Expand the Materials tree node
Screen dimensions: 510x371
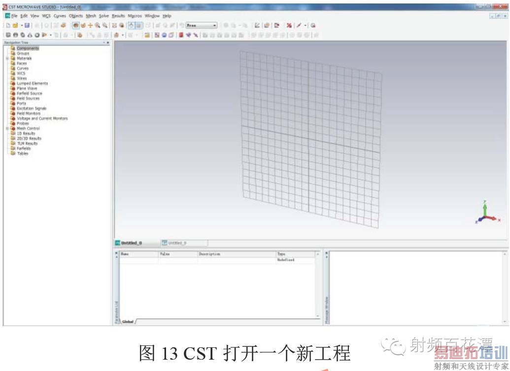tap(7, 58)
